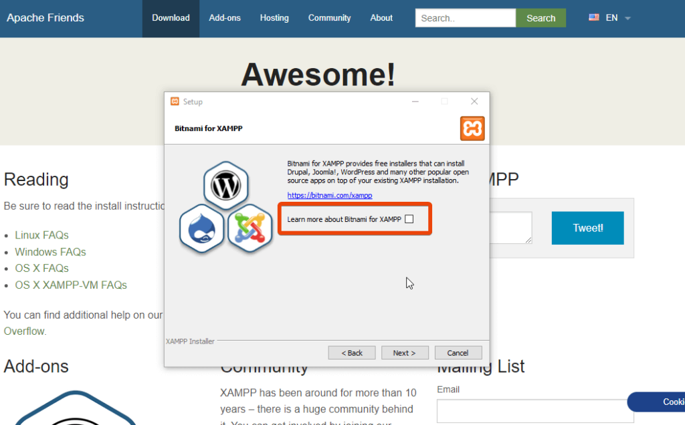
Task: Click the Email field under Mailing List
Action: click(533, 410)
